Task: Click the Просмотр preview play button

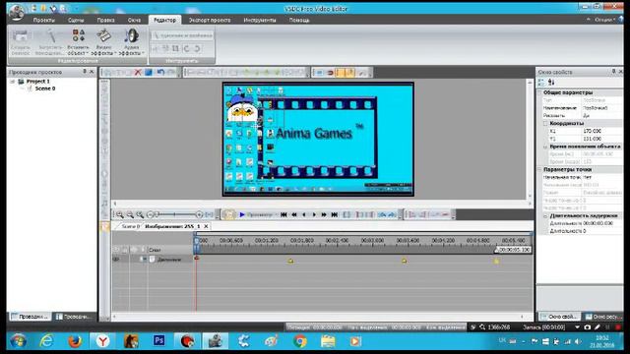Action: click(x=256, y=214)
